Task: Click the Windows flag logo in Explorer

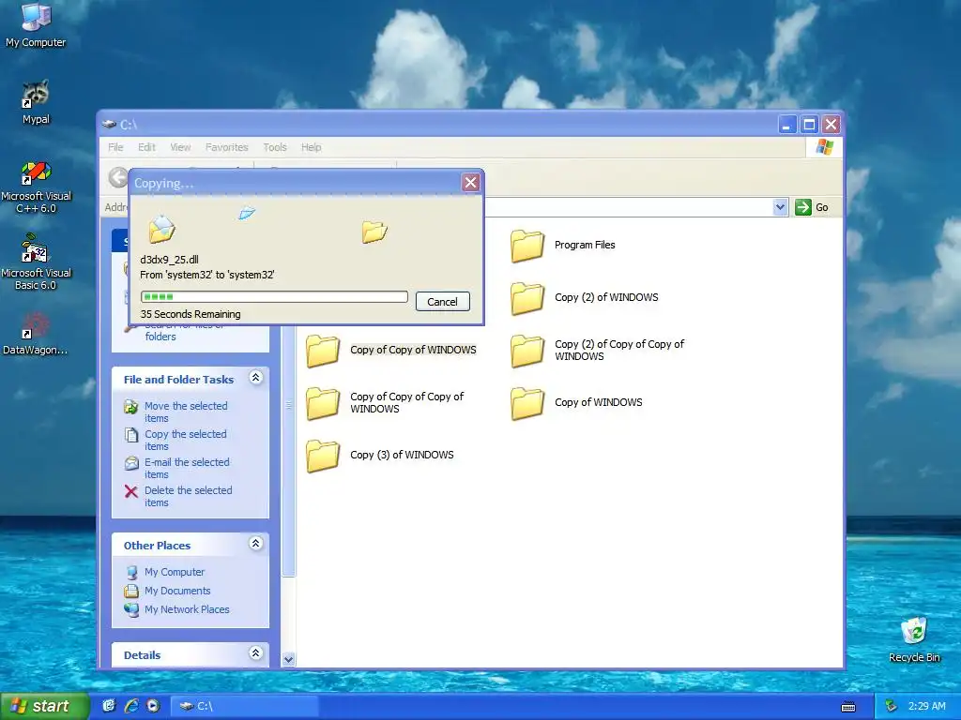Action: (824, 147)
